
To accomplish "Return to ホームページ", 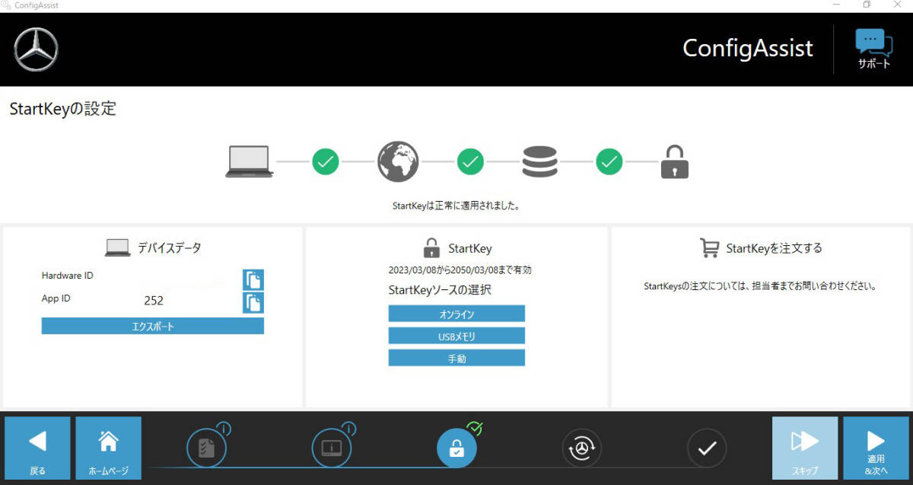I will click(108, 448).
